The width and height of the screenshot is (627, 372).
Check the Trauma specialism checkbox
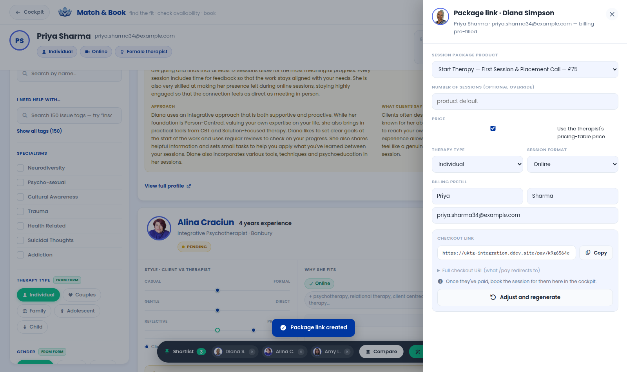(x=20, y=211)
